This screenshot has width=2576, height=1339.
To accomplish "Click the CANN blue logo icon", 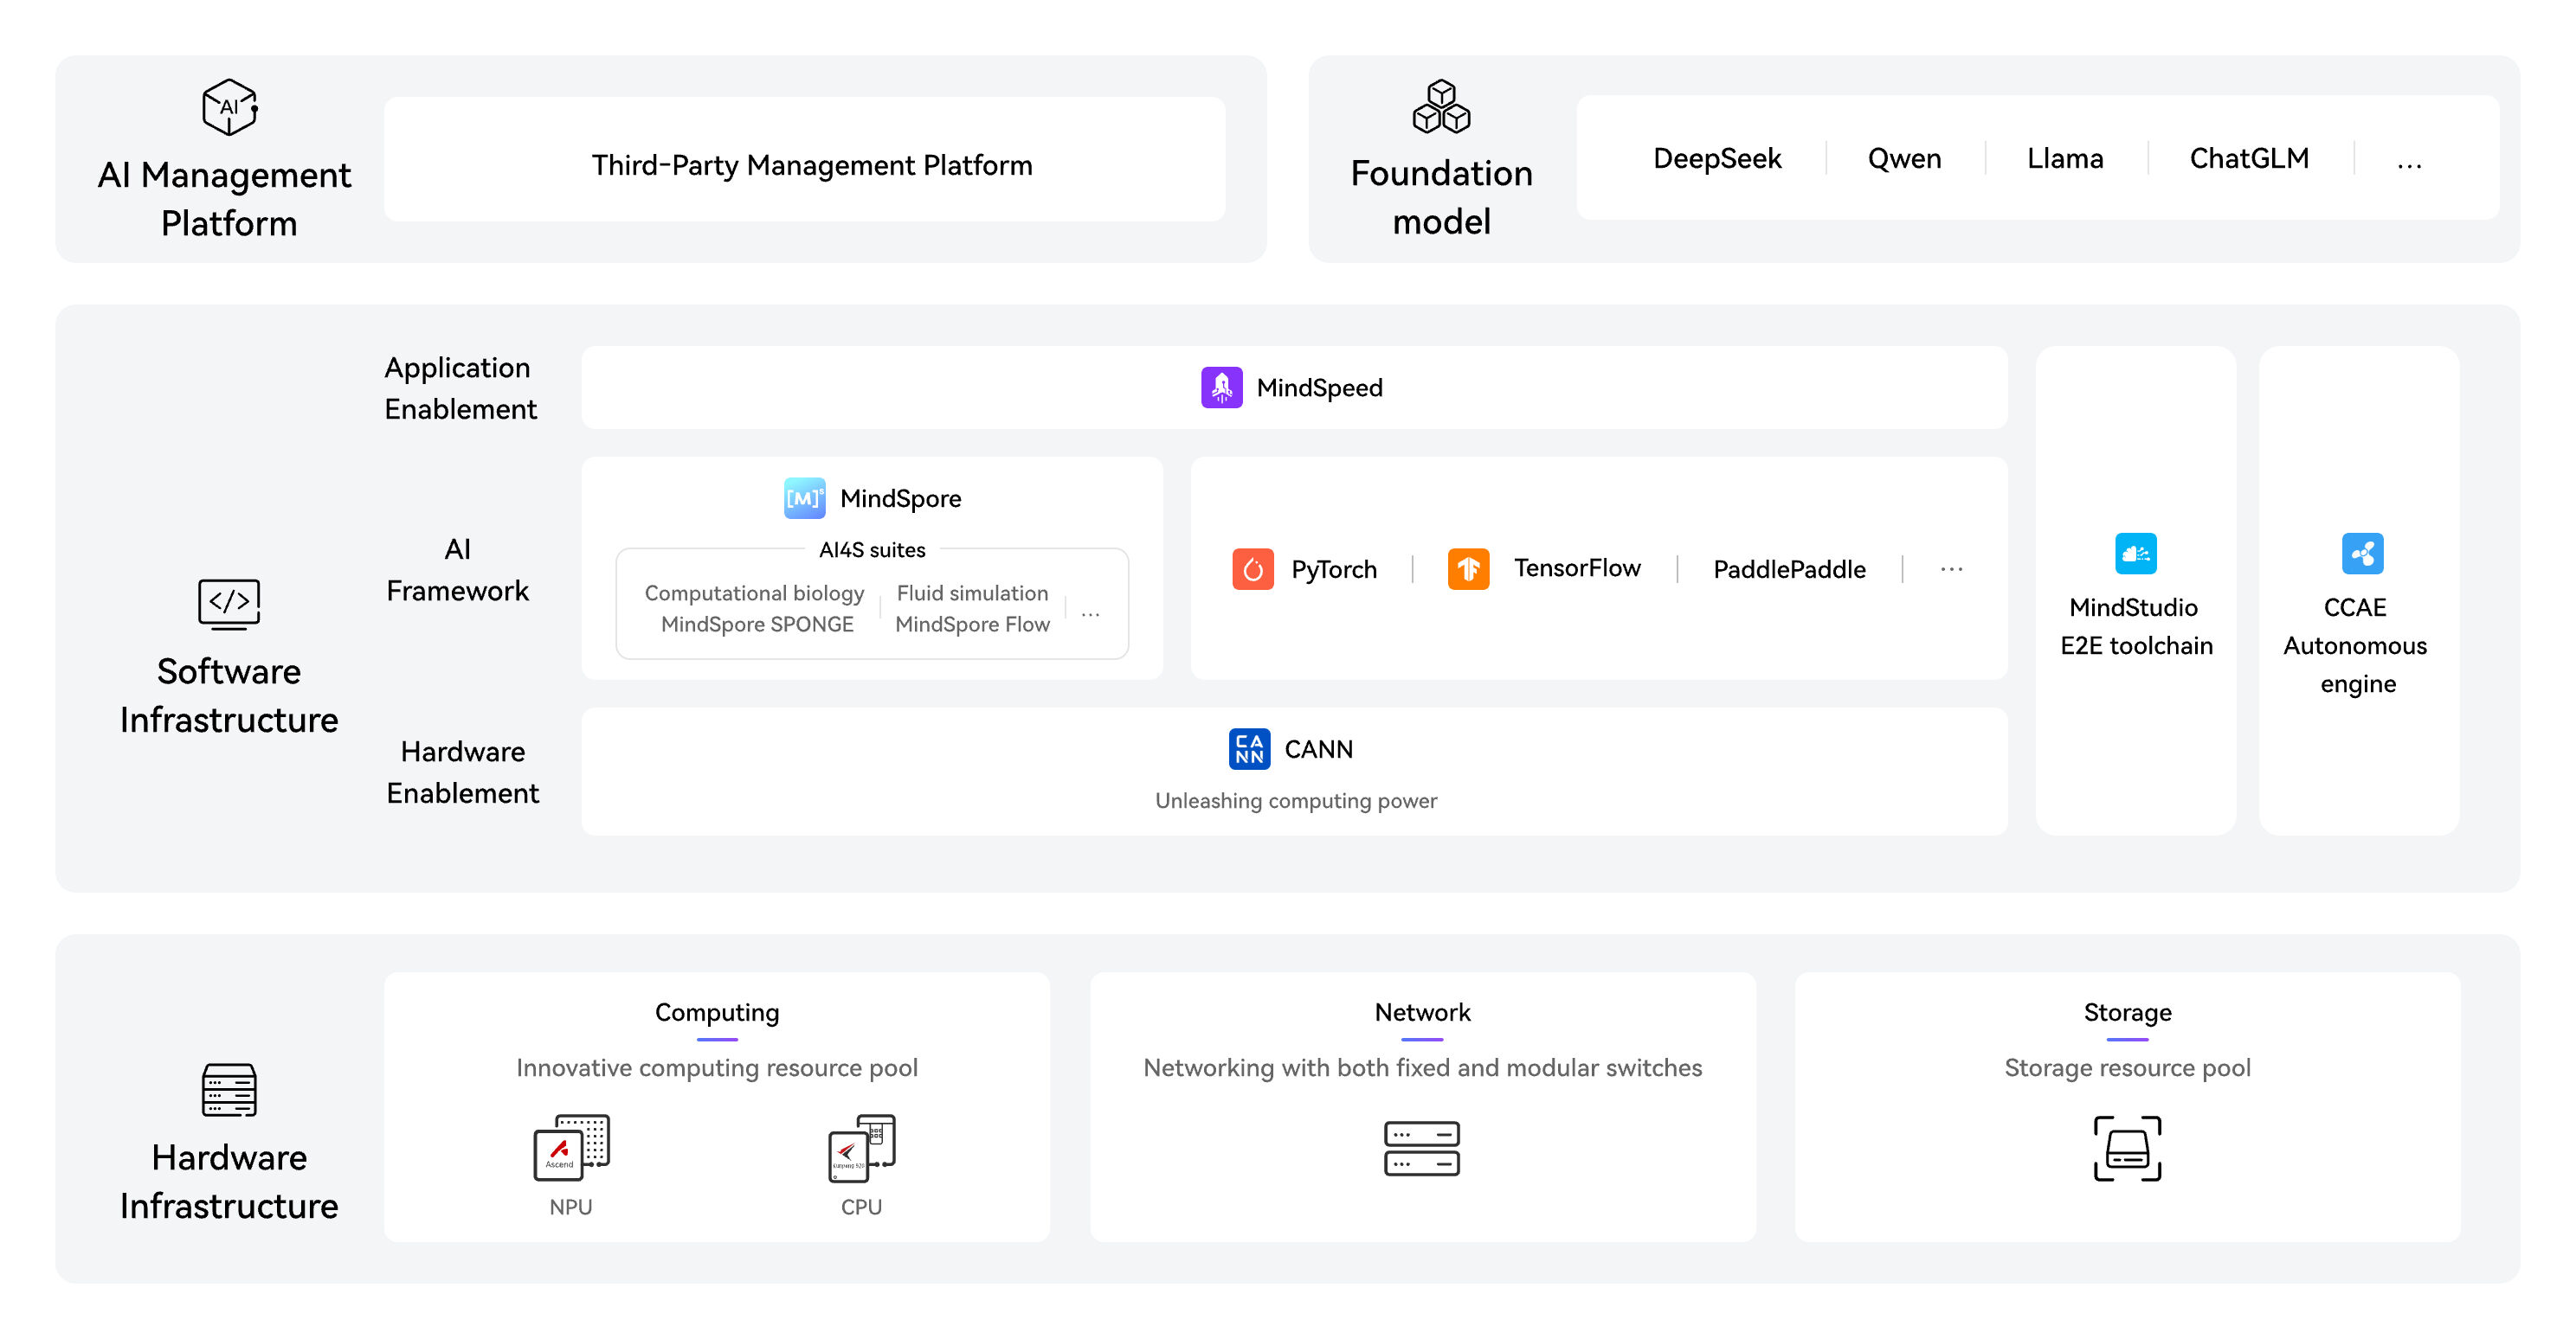I will coord(1249,748).
